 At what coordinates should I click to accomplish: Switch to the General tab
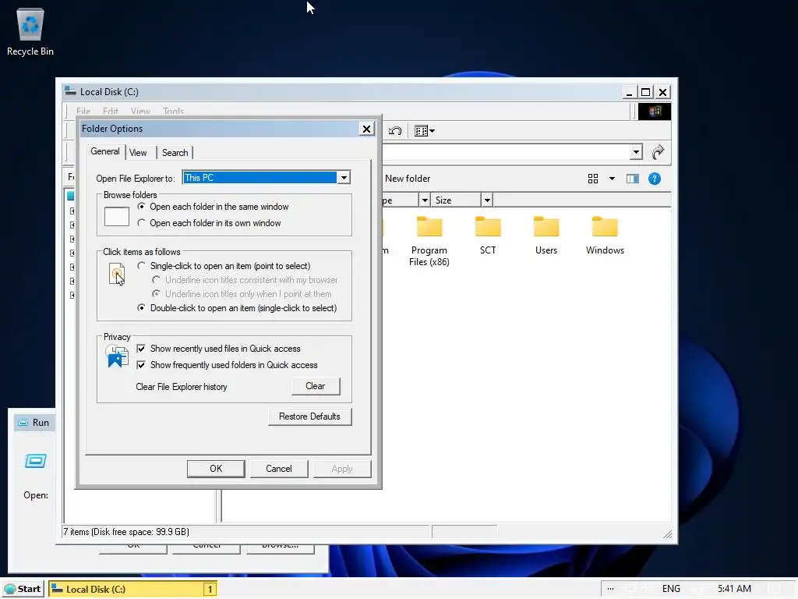tap(105, 151)
